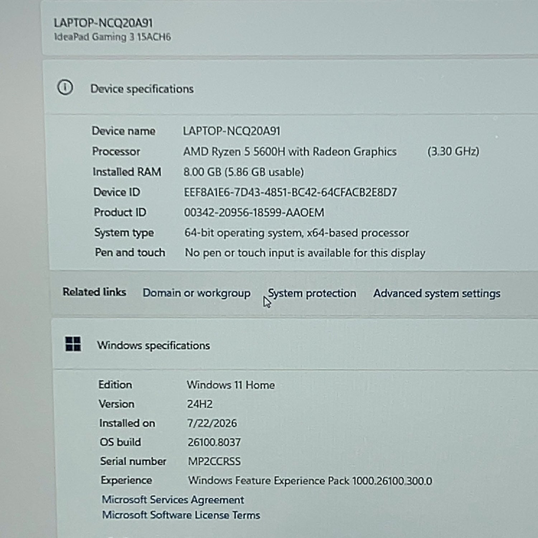This screenshot has width=538, height=538.
Task: Click the Device name label
Action: (123, 131)
